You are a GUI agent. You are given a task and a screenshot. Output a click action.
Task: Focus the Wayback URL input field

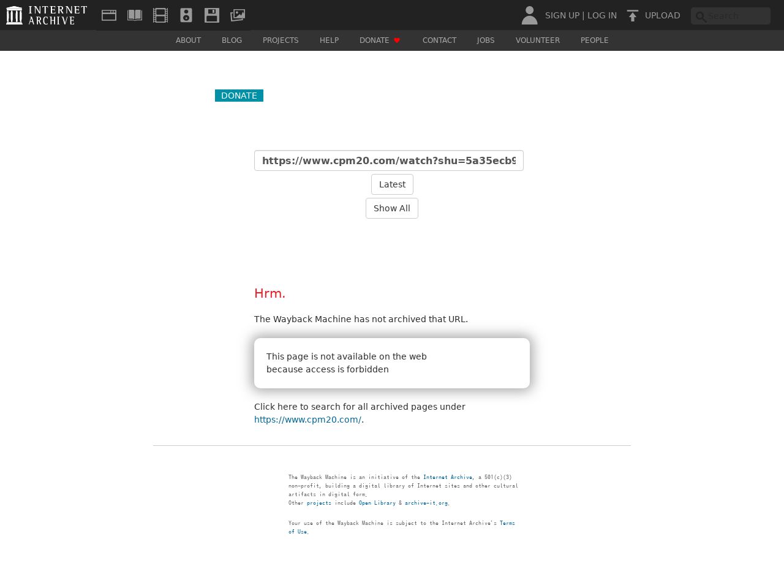click(389, 160)
